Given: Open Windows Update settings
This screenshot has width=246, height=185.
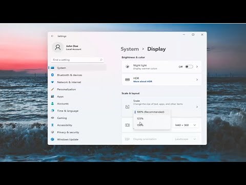Looking at the screenshot, I should [x=78, y=139].
